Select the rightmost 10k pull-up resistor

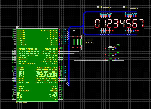point(81,42)
